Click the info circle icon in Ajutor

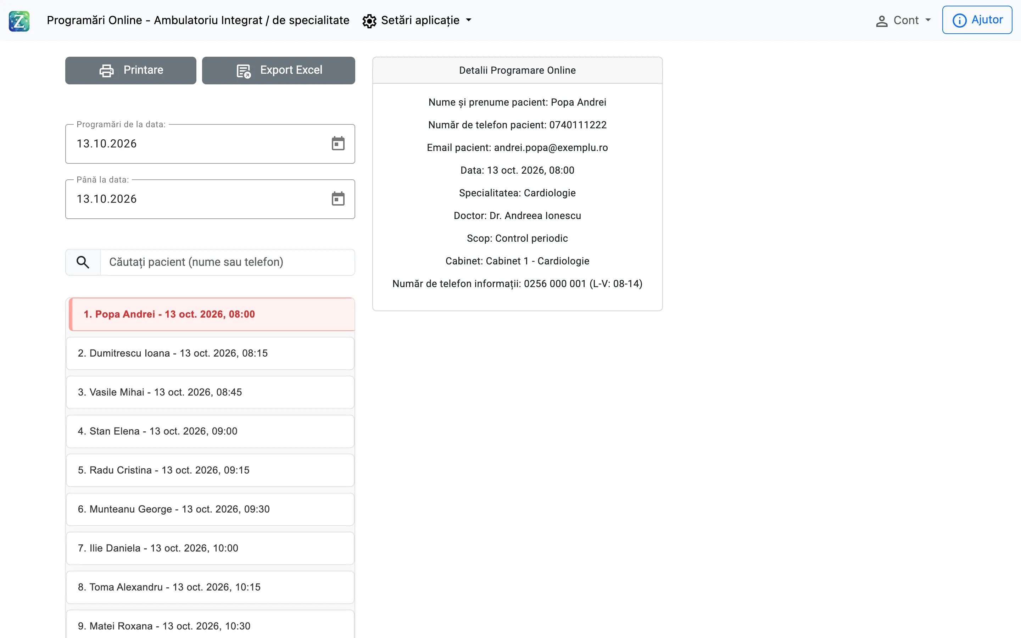(959, 20)
